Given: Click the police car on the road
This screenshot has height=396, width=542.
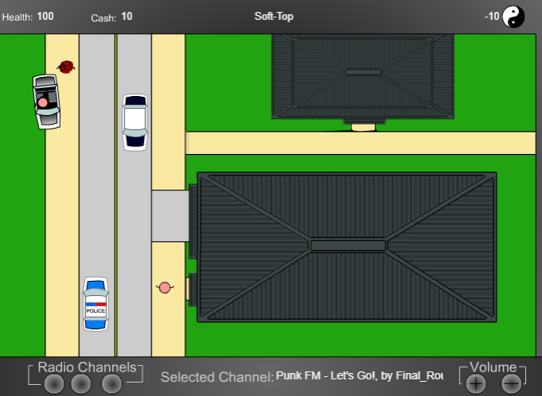Looking at the screenshot, I should pyautogui.click(x=95, y=304).
